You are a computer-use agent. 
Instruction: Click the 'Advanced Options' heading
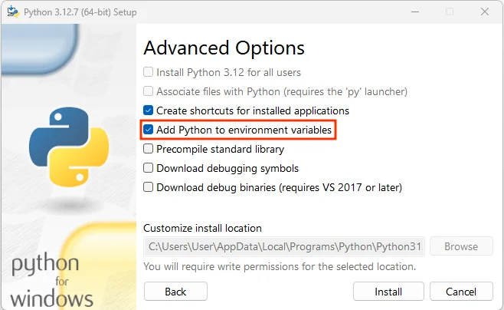pyautogui.click(x=224, y=48)
